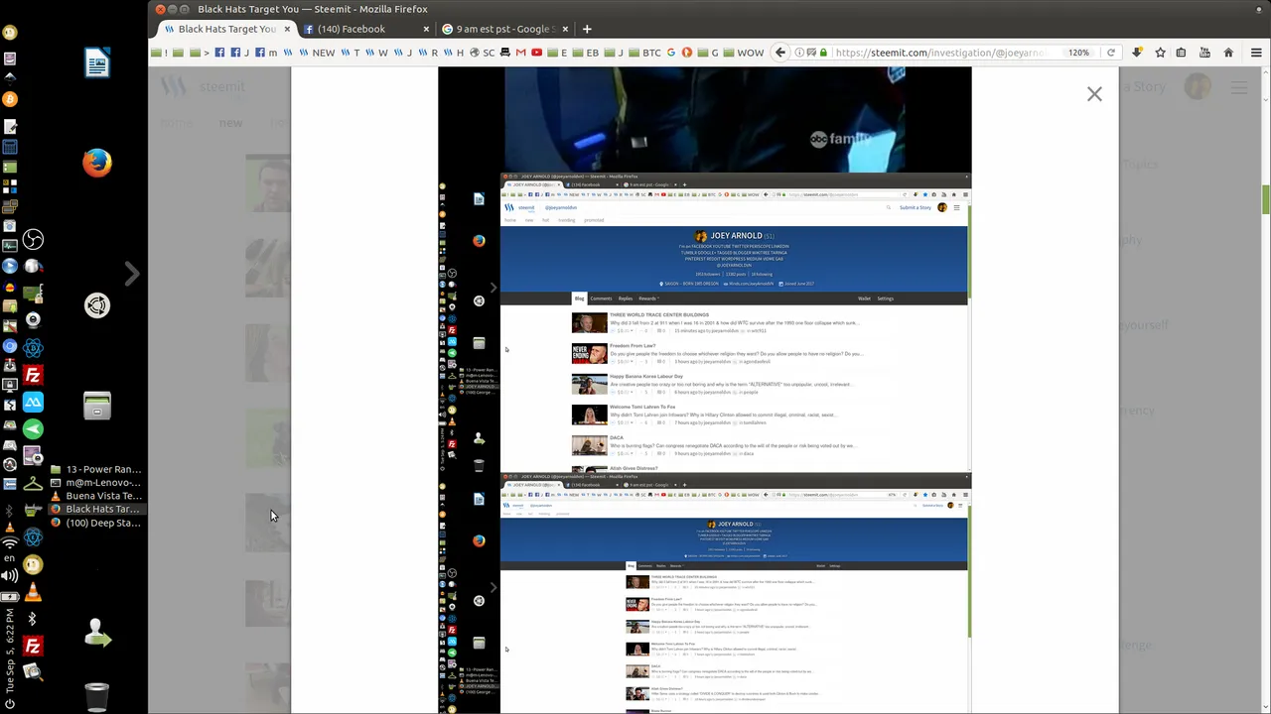Close the Black Hats Target You tab
1271x714 pixels.
(x=287, y=29)
